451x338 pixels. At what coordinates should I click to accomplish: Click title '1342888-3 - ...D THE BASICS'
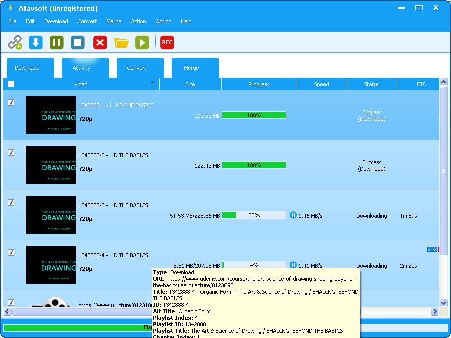(x=113, y=205)
